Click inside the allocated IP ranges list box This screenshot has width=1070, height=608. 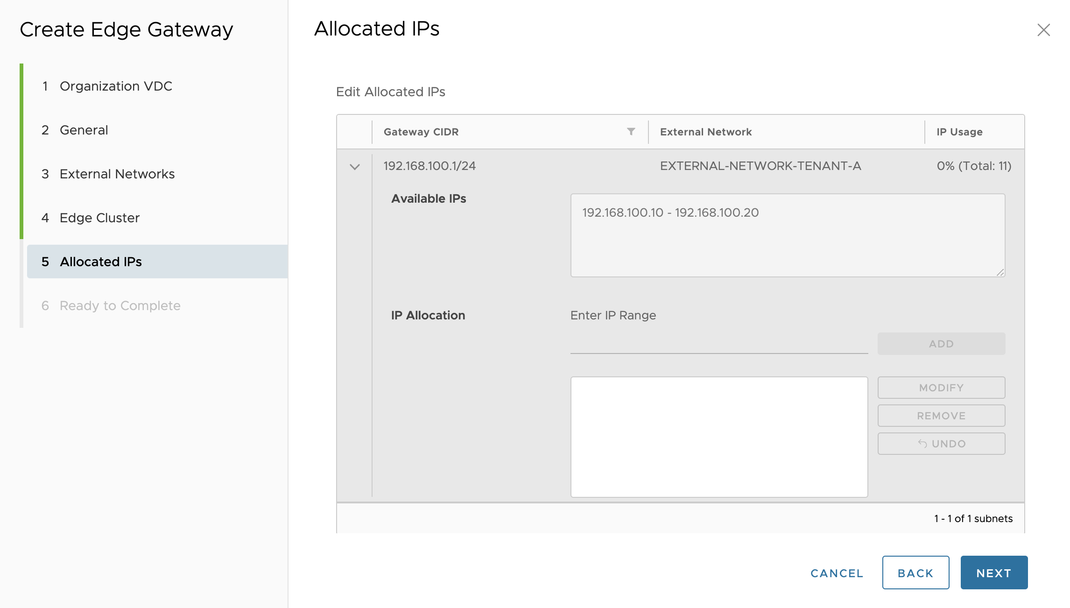click(x=718, y=437)
